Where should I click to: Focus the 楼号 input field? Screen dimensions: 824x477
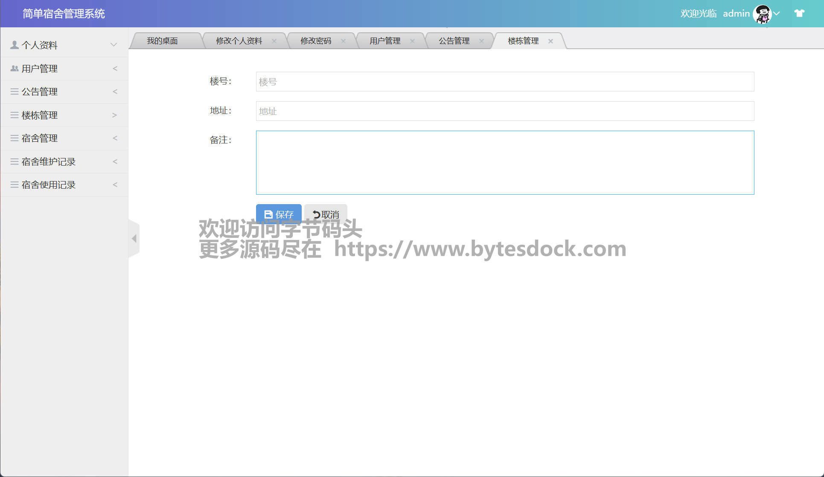pyautogui.click(x=505, y=82)
